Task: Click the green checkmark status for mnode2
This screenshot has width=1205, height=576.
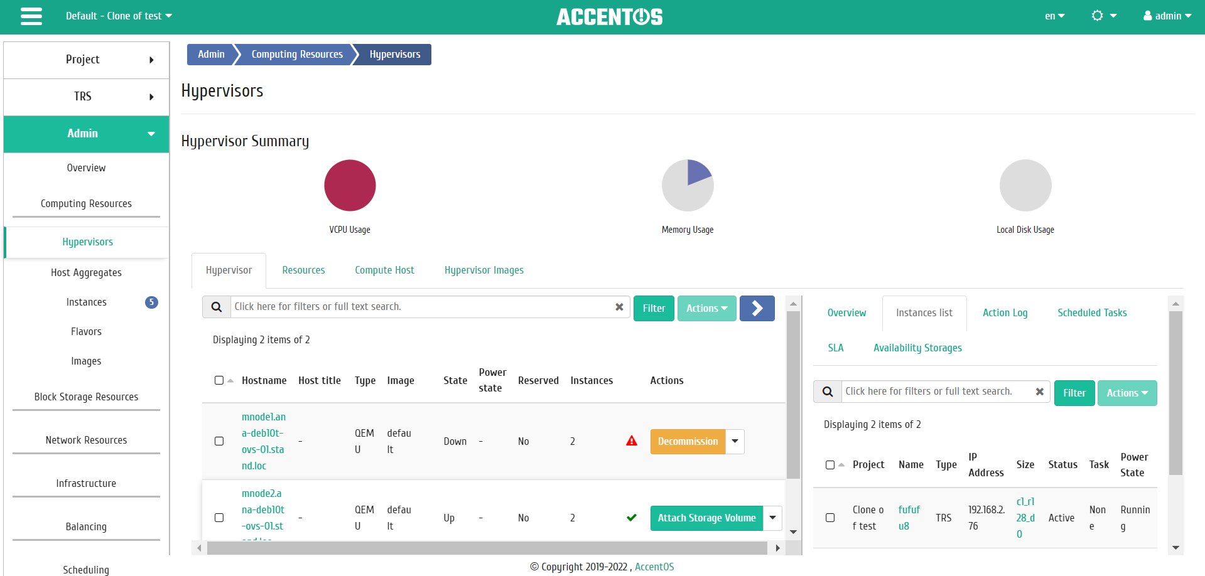Action: tap(632, 518)
